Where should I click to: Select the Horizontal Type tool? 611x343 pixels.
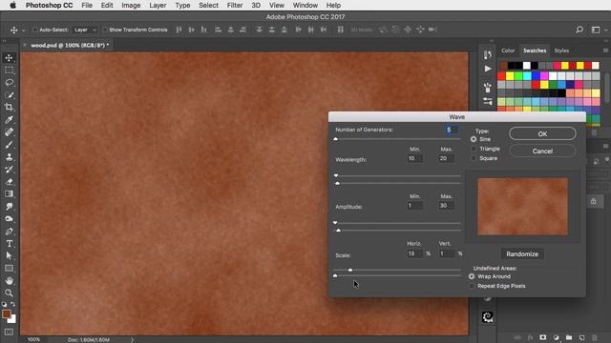click(x=9, y=244)
